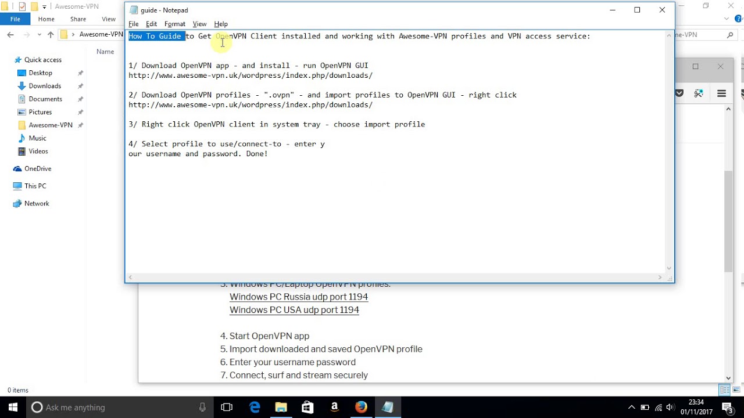Click the left arrow of Notepad's horizontal scrollbar
744x418 pixels.
pyautogui.click(x=130, y=278)
